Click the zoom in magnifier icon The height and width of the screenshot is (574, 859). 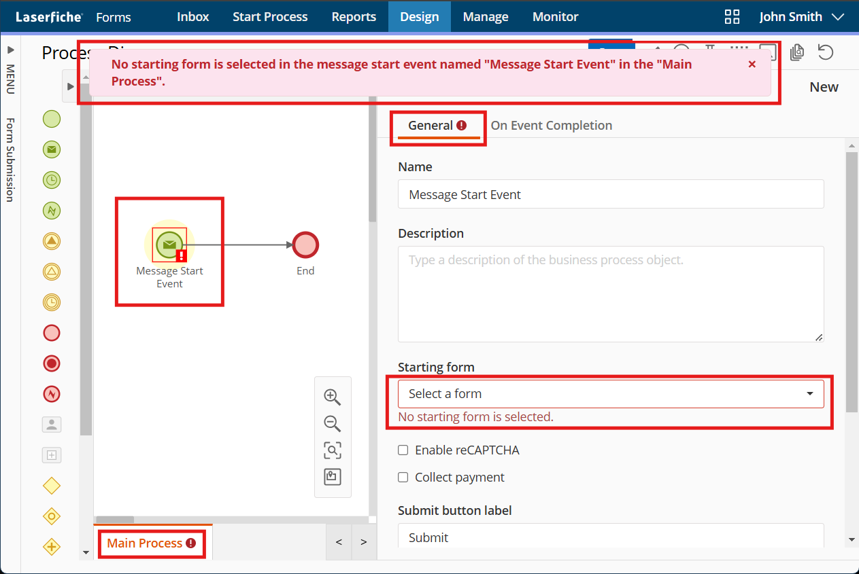pos(332,397)
